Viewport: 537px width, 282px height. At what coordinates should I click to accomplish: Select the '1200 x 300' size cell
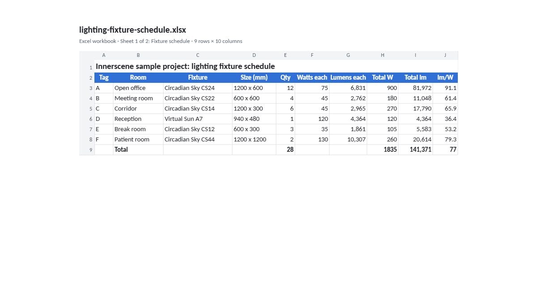pos(254,109)
